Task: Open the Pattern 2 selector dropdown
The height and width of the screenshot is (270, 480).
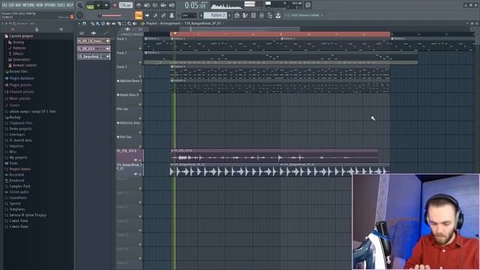Action: click(215, 15)
